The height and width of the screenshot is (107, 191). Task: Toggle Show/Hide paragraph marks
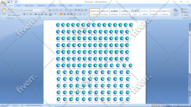point(86,10)
